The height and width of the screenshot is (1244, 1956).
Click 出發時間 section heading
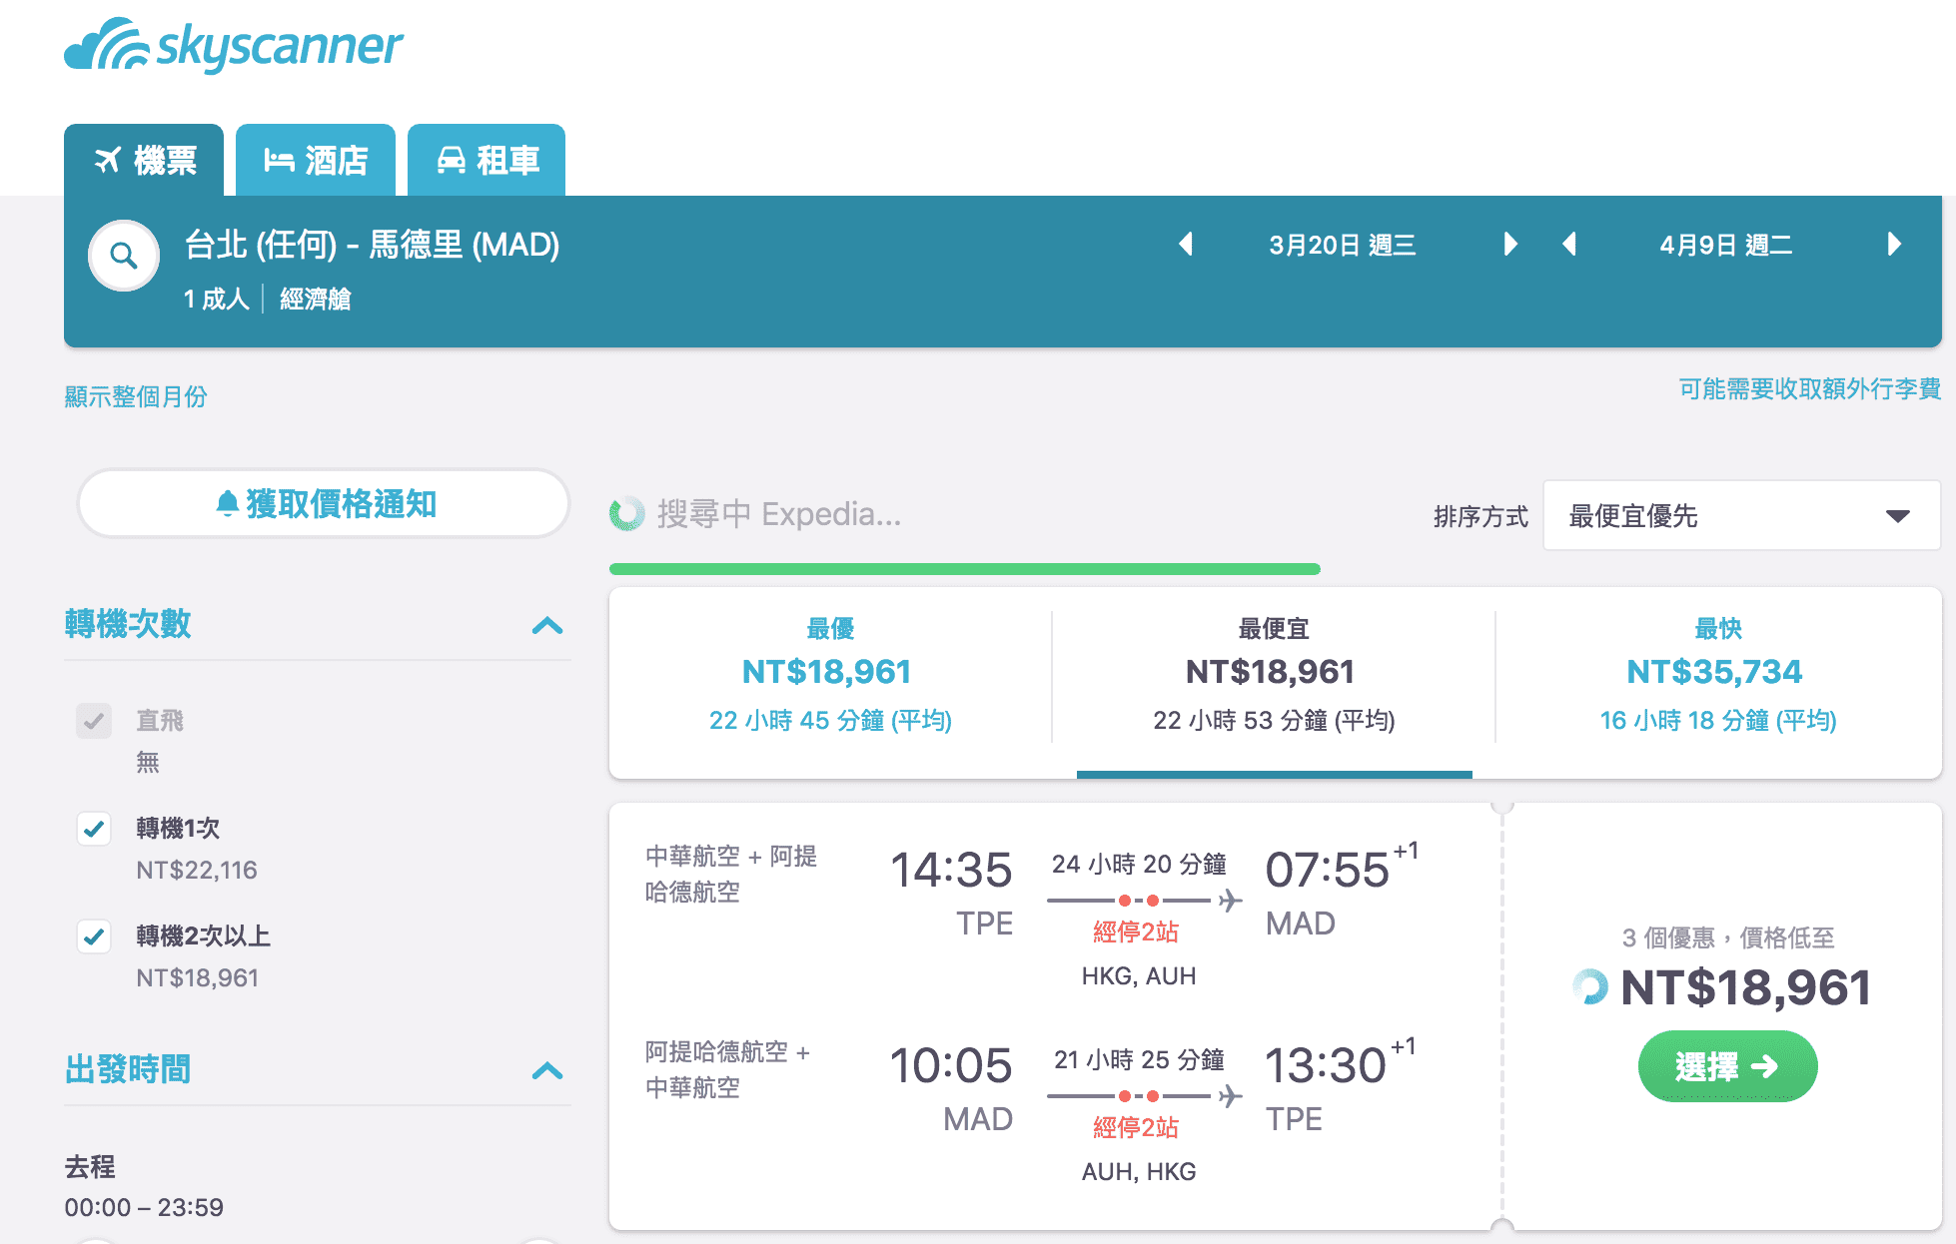click(x=128, y=1069)
